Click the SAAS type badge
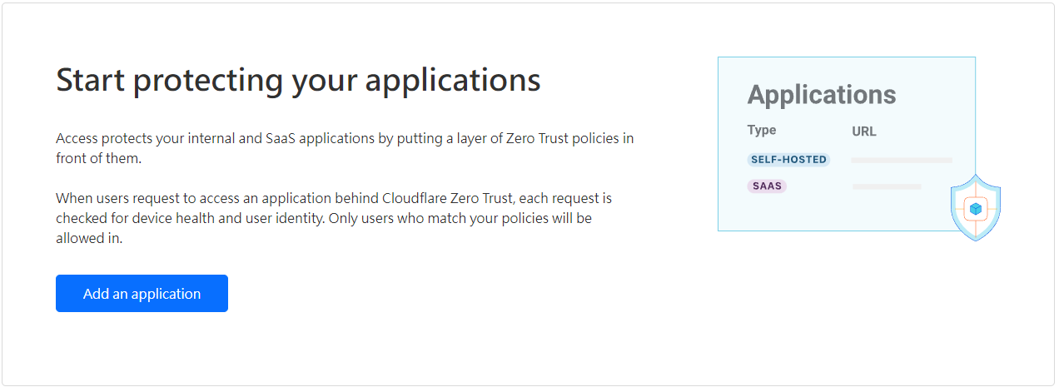Viewport: 1059px width, 387px height. click(767, 186)
